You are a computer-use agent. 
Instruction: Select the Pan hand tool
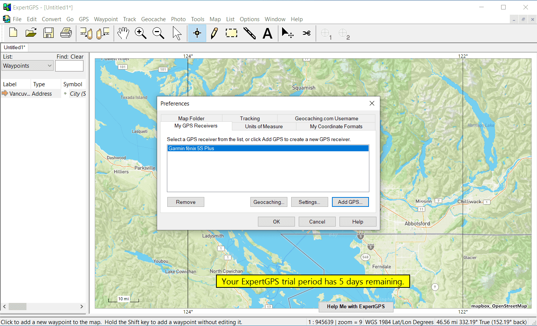tap(123, 33)
